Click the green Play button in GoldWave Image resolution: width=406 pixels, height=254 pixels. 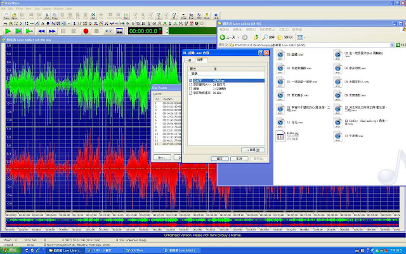click(x=8, y=30)
